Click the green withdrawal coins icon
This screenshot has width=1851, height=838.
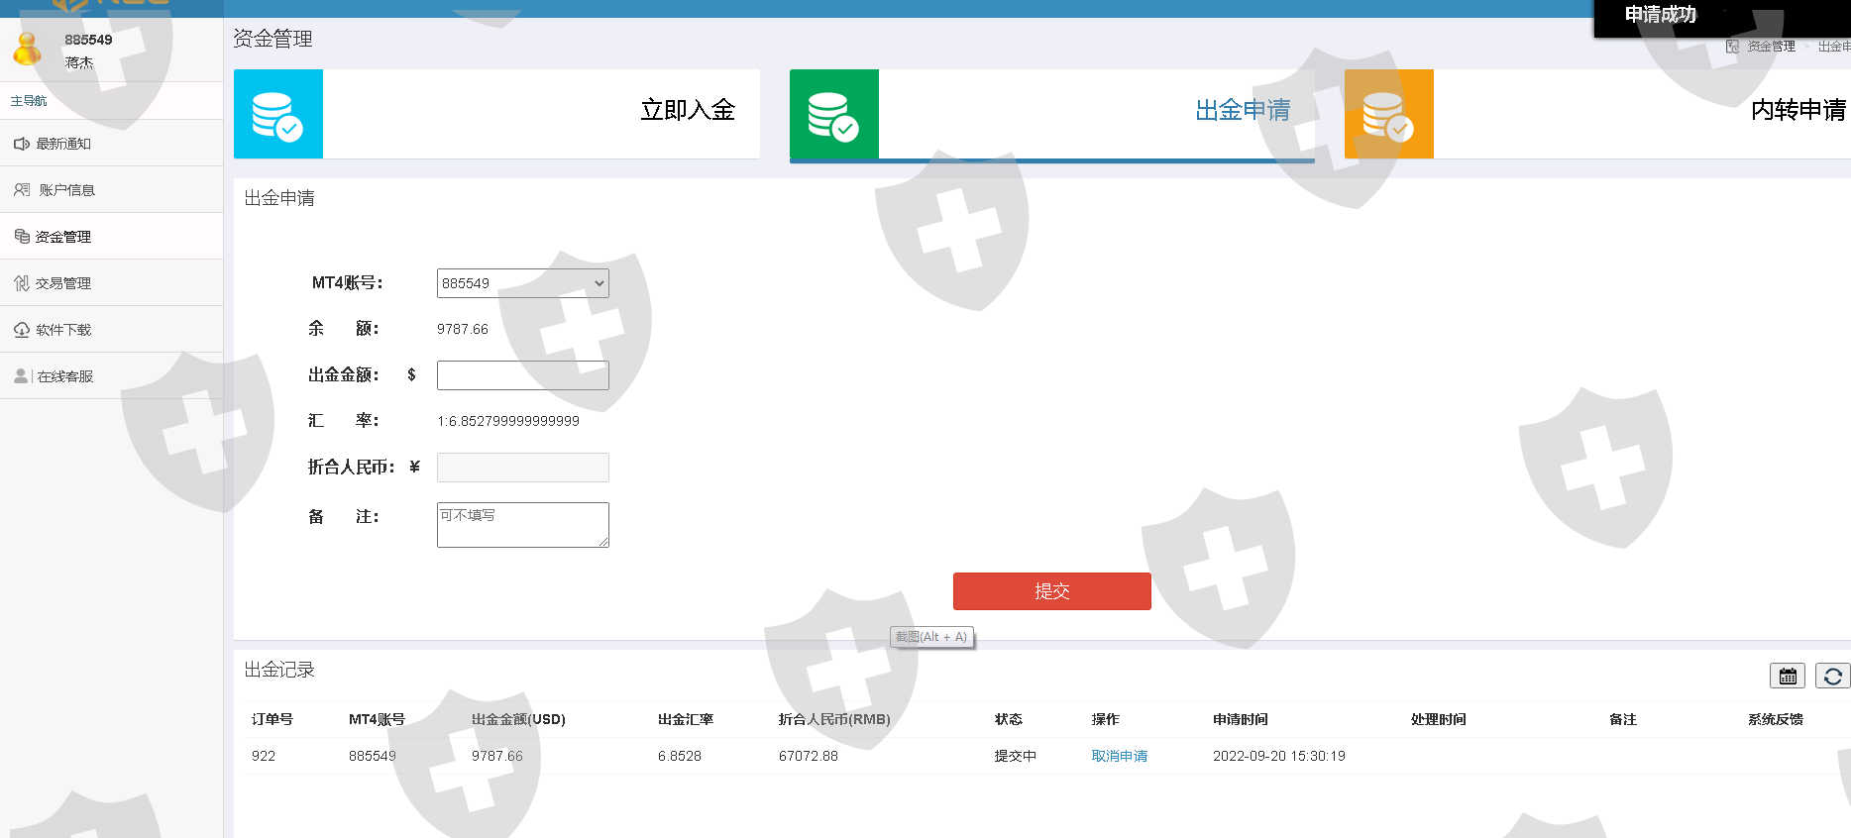point(833,114)
